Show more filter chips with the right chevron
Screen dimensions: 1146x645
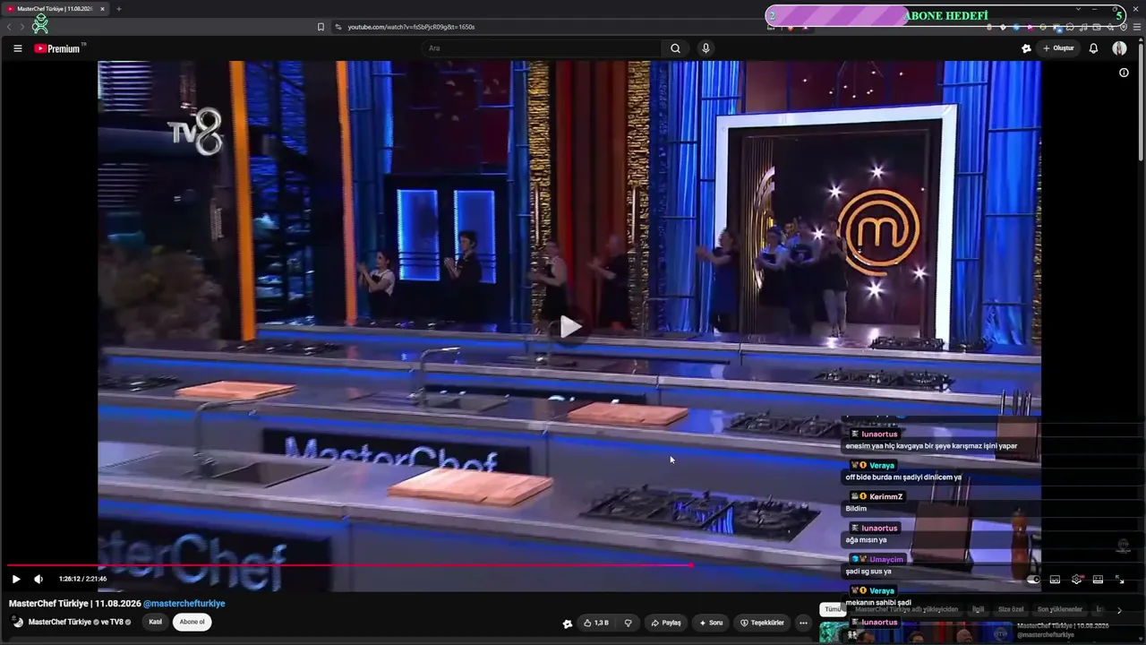coord(1118,610)
